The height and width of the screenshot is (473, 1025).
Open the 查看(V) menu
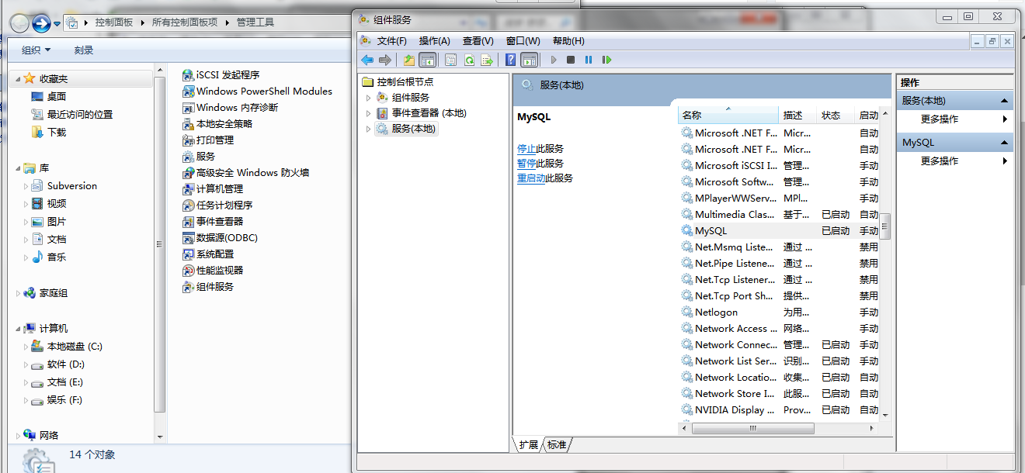pyautogui.click(x=478, y=41)
